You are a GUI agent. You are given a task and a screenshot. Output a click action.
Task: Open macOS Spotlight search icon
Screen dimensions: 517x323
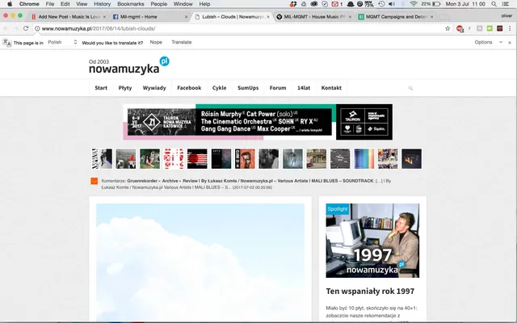pos(494,4)
